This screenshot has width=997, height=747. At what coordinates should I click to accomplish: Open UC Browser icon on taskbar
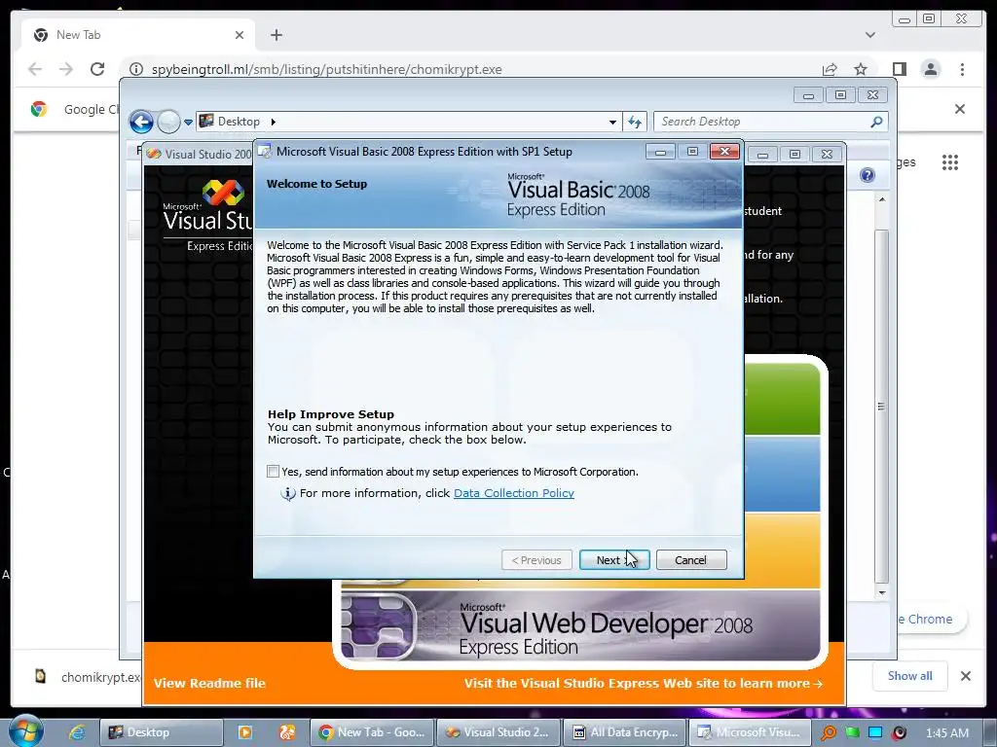pyautogui.click(x=287, y=732)
